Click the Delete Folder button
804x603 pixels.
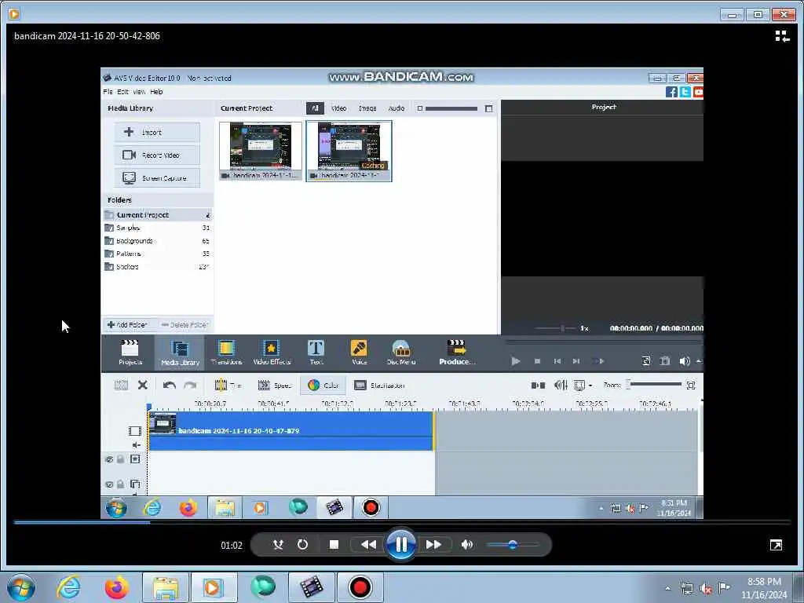point(184,324)
